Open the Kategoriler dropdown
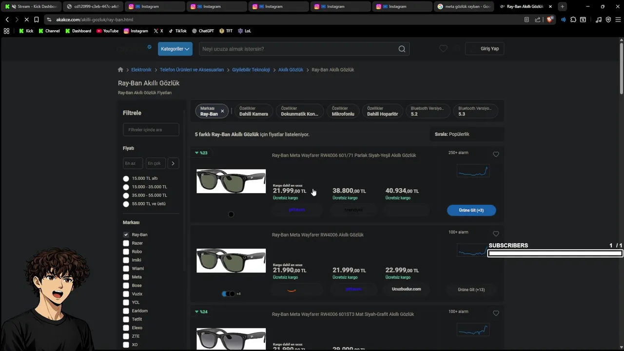This screenshot has height=351, width=624. pos(175,49)
